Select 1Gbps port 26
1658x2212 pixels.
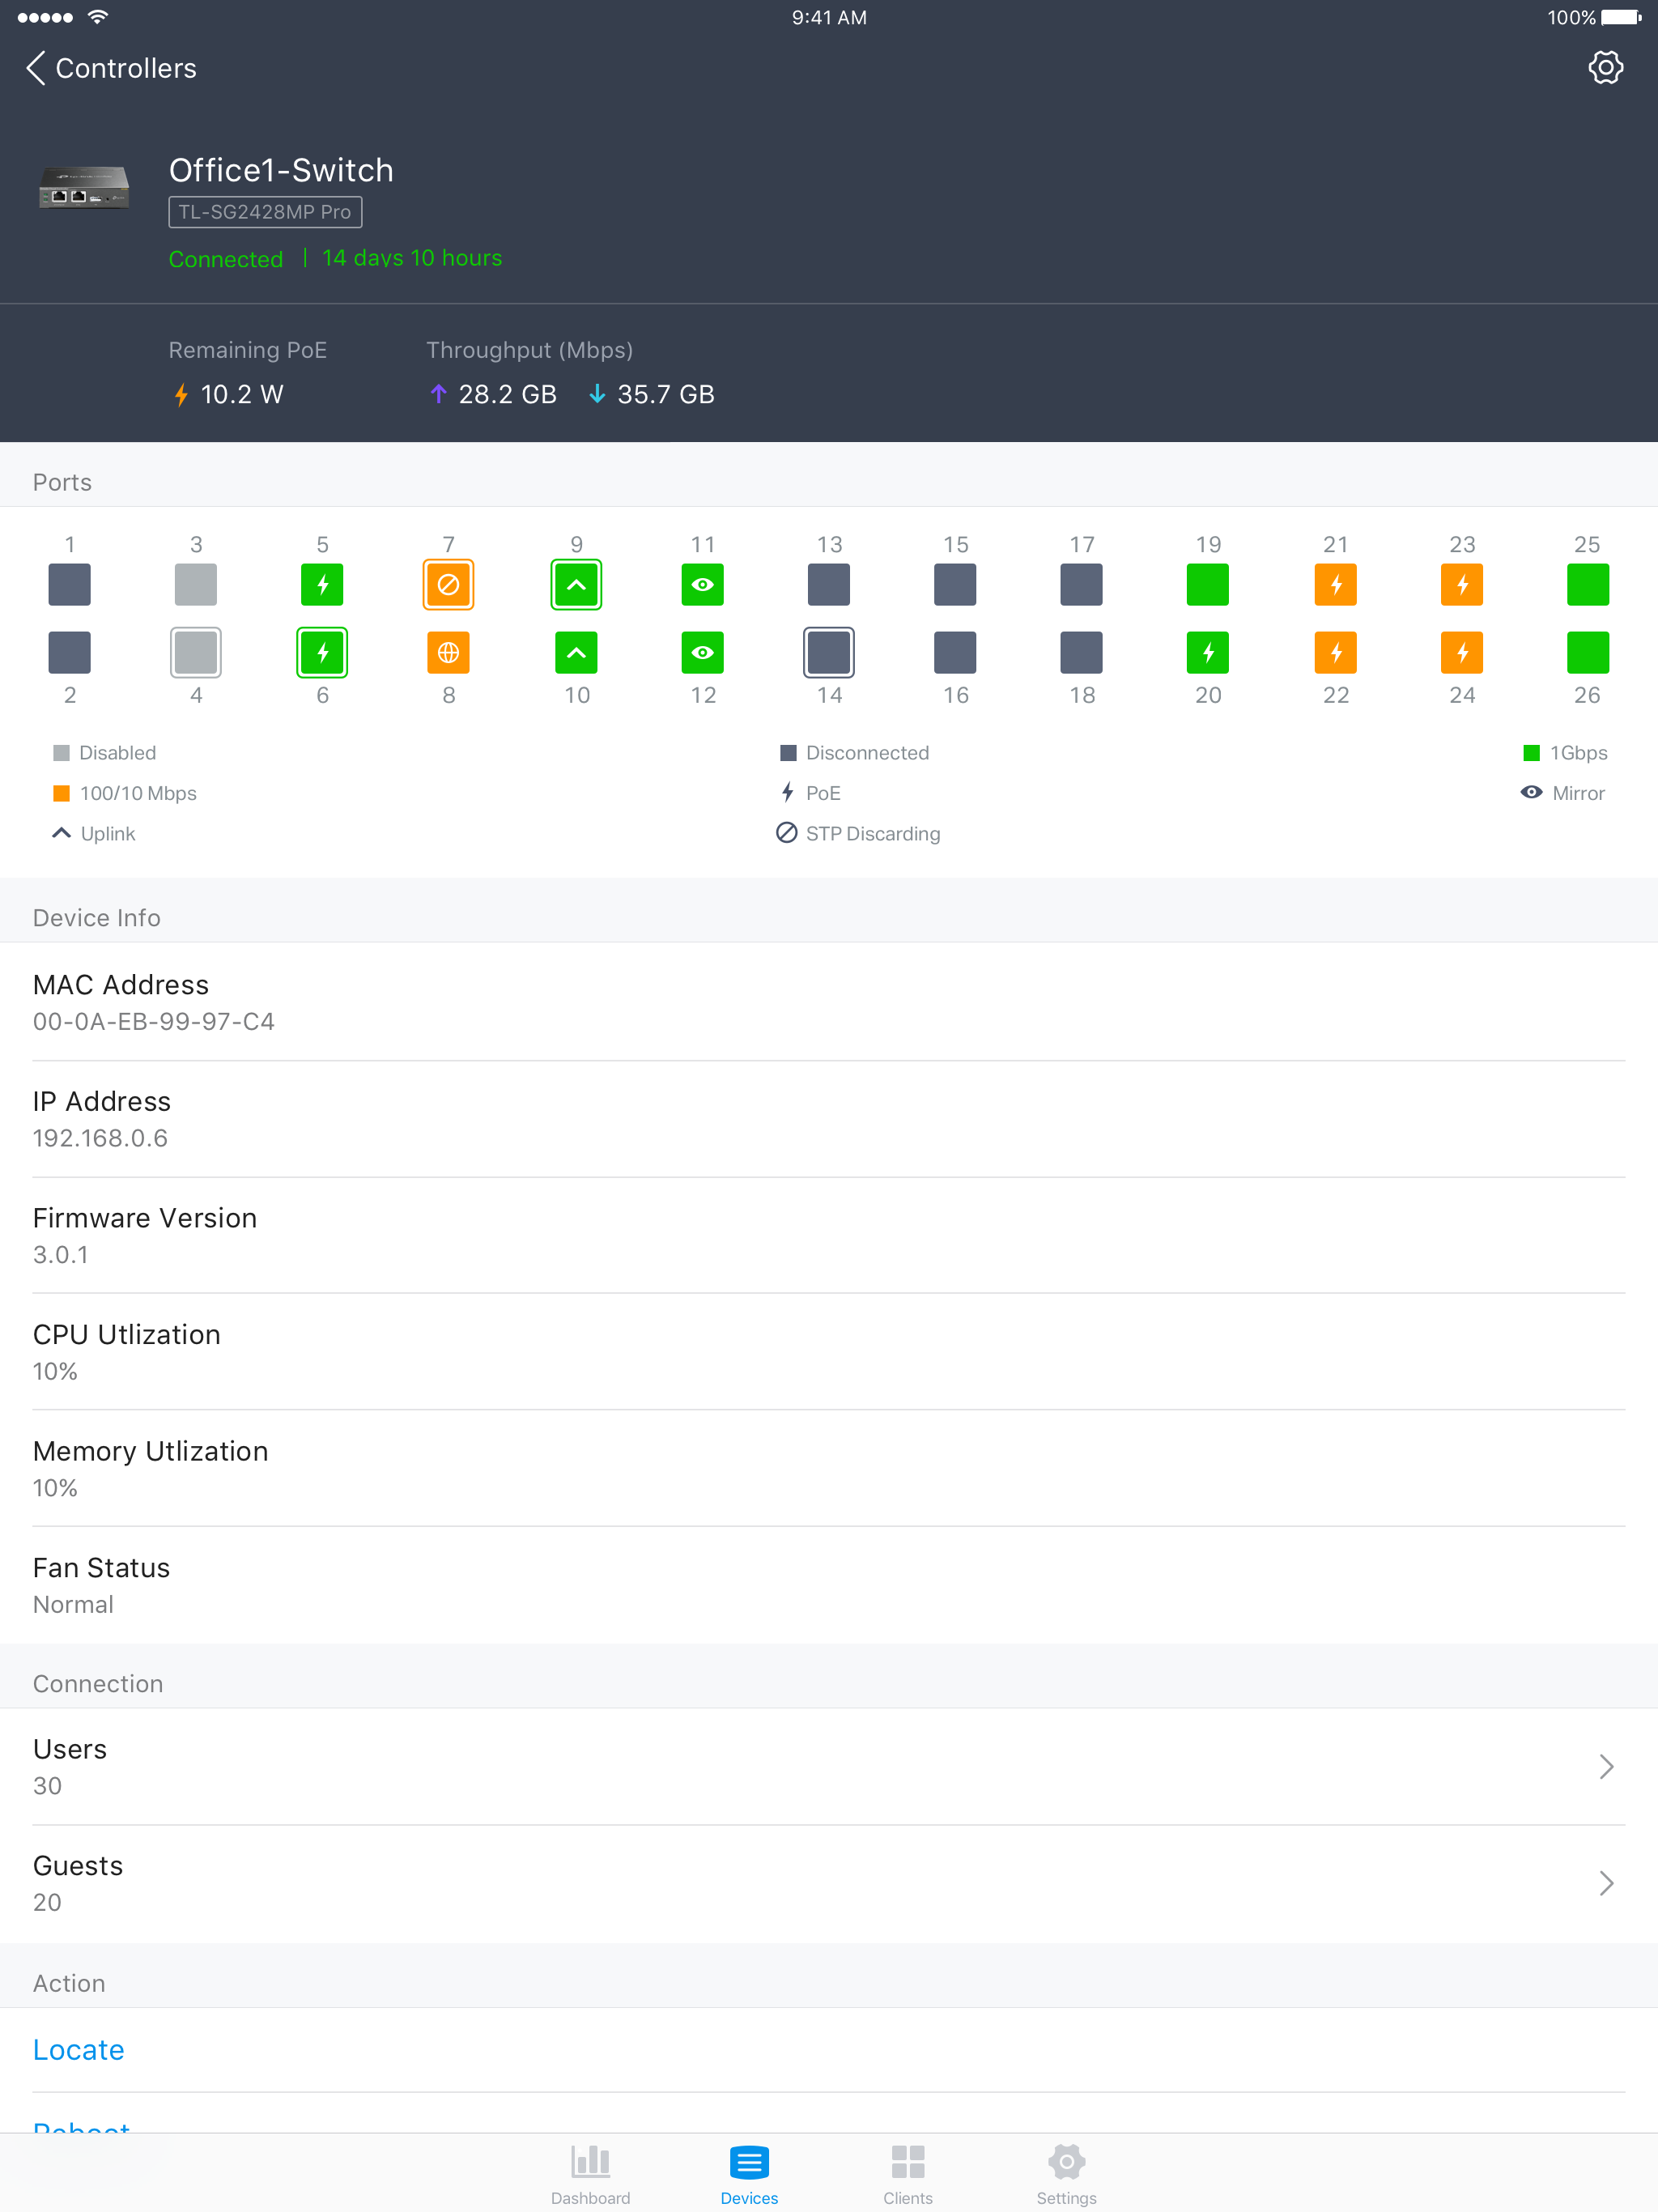click(x=1587, y=653)
